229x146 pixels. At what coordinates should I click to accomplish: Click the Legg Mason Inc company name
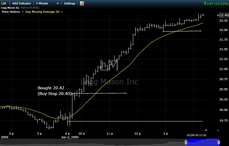(x=10, y=8)
